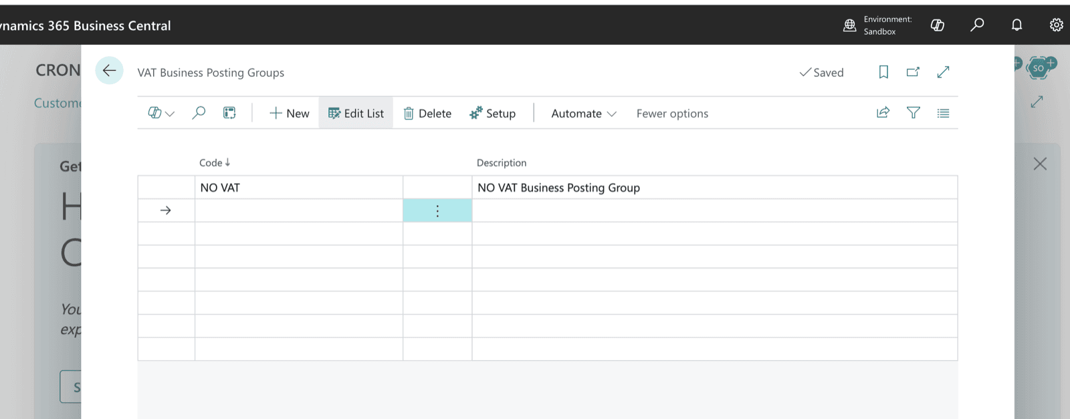This screenshot has width=1070, height=419.
Task: Share the list using share icon
Action: (x=883, y=113)
